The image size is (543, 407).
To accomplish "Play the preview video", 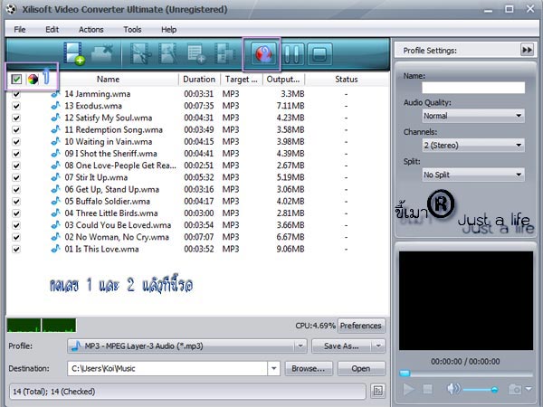I will [x=408, y=389].
